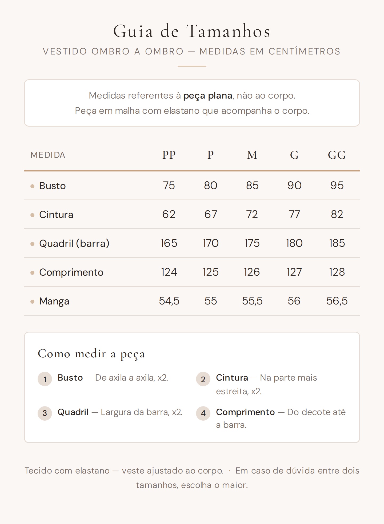The width and height of the screenshot is (384, 524).
Task: Click Comprimento value 128 for size GG
Action: click(337, 272)
